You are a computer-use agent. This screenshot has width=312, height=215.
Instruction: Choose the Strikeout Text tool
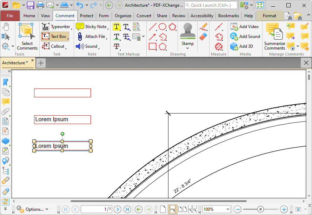pos(117,46)
